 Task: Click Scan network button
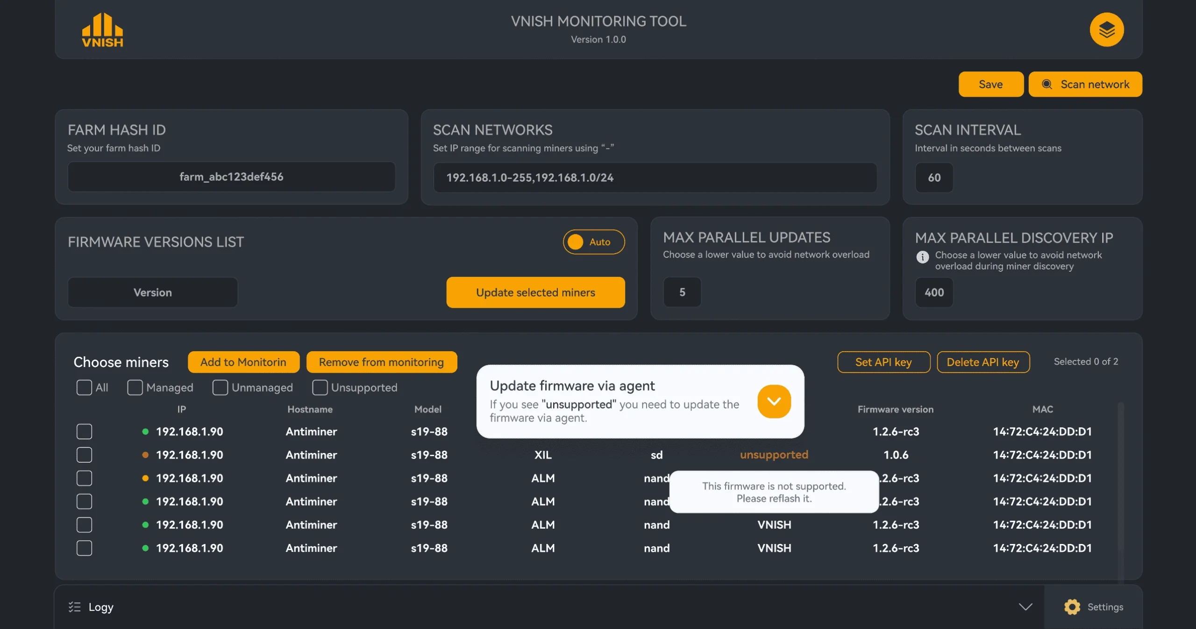[x=1085, y=84]
